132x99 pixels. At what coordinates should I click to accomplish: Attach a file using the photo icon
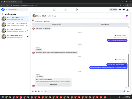[x=36, y=91]
